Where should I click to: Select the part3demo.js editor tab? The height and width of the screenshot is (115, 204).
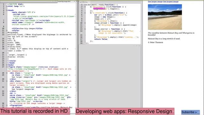[x=84, y=2]
